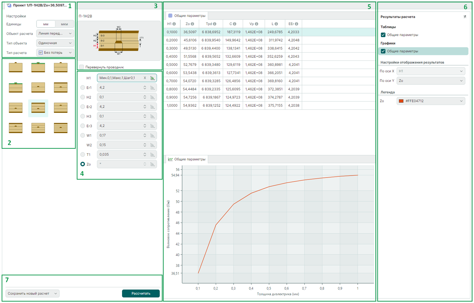474x303 pixels.
Task: Click the Zo legend color swatch
Action: (x=401, y=101)
